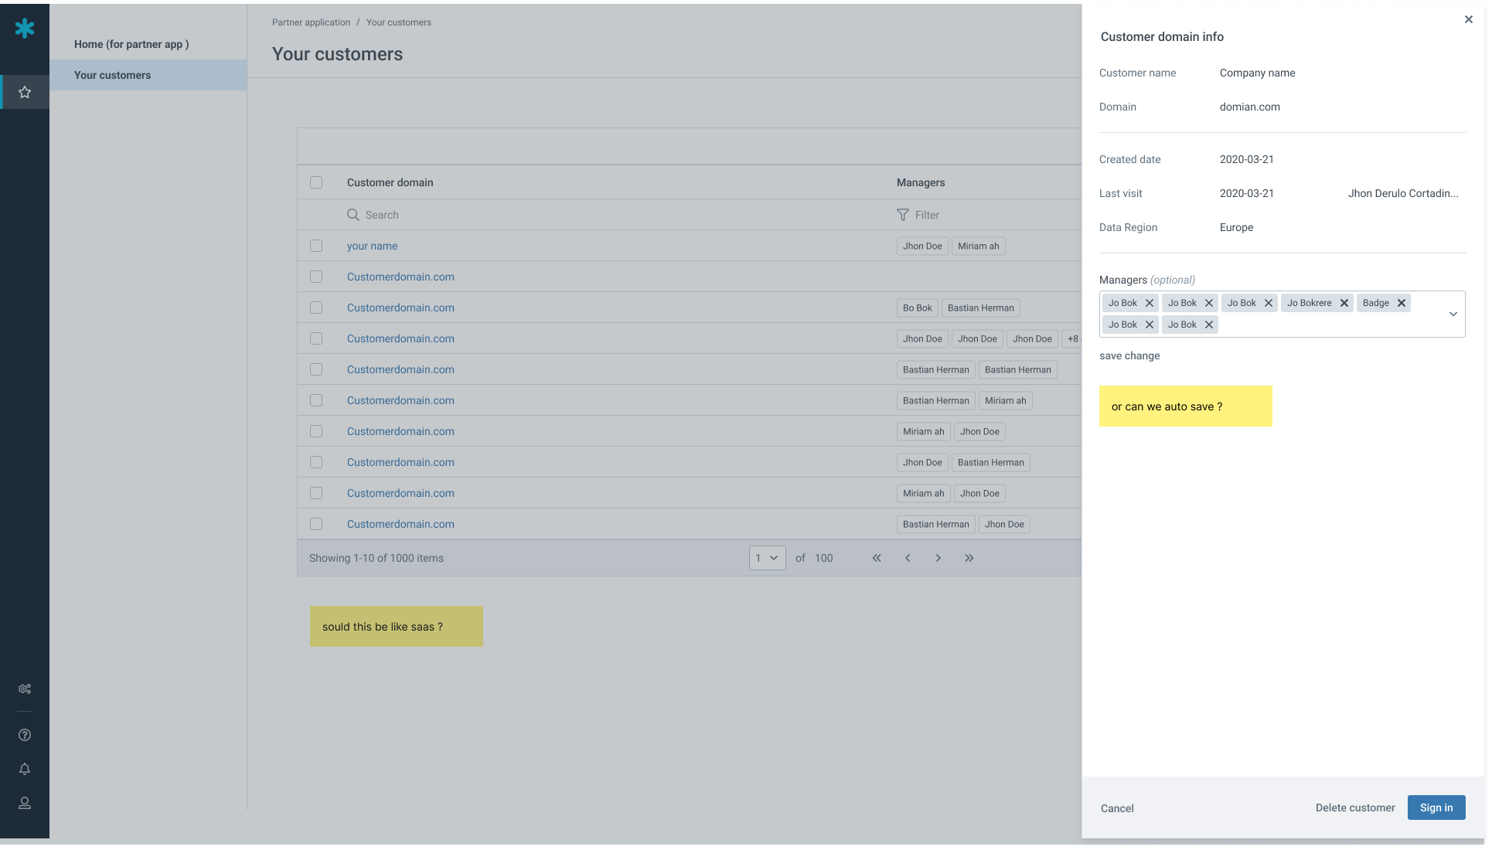This screenshot has height=850, width=1492.
Task: Click the Managers Filter field
Action: [988, 215]
